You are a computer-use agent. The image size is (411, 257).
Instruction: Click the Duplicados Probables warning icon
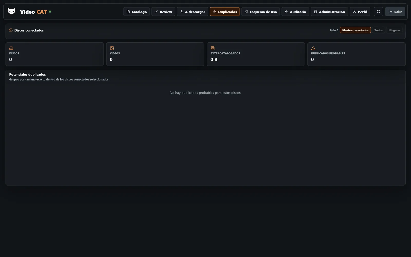(x=313, y=48)
